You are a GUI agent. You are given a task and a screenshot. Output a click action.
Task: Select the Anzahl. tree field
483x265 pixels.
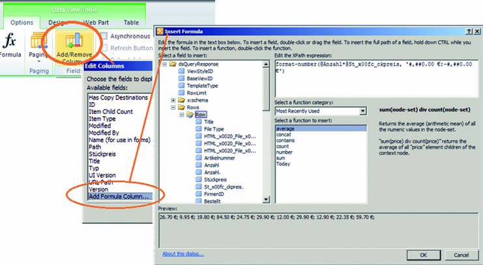(x=212, y=173)
